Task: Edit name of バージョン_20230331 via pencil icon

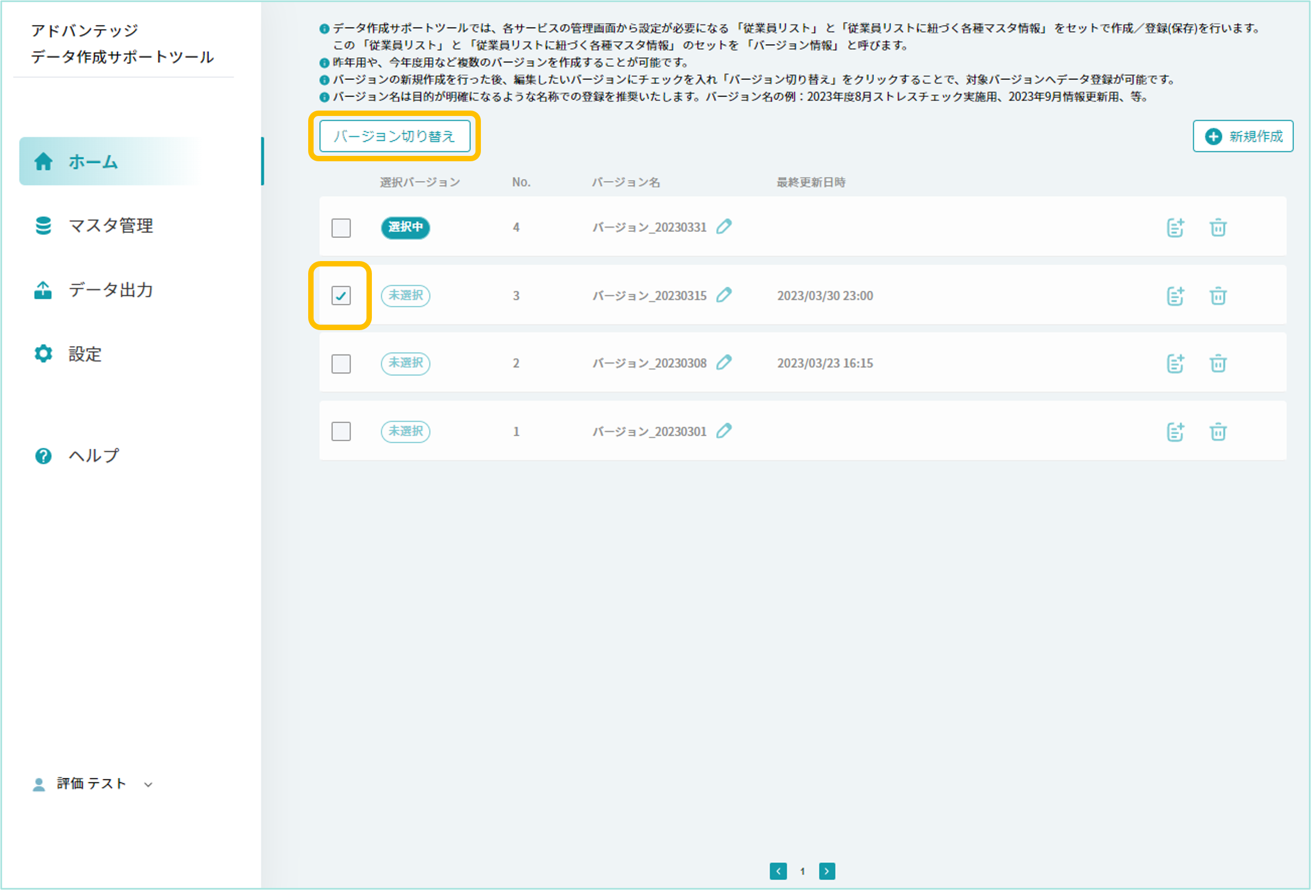Action: [x=724, y=227]
